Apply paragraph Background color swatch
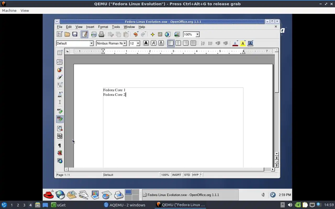The image size is (335, 209). 250,43
